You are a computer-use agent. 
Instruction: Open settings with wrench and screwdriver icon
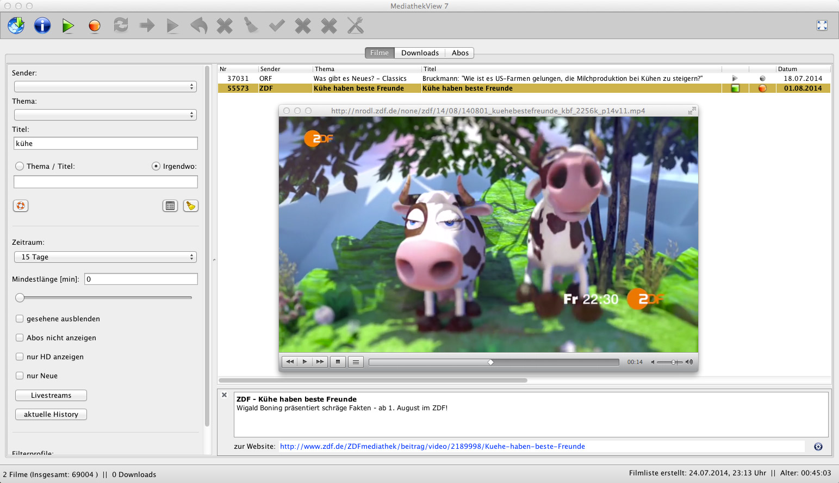tap(355, 26)
